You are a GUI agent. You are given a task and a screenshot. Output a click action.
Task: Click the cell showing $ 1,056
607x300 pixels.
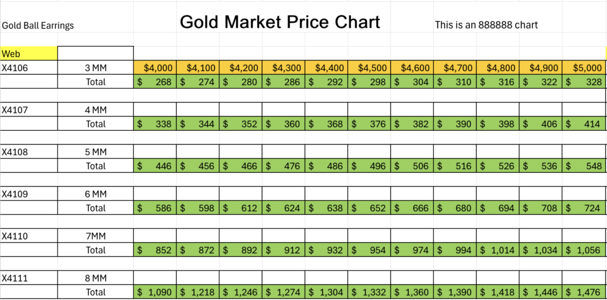tap(583, 250)
